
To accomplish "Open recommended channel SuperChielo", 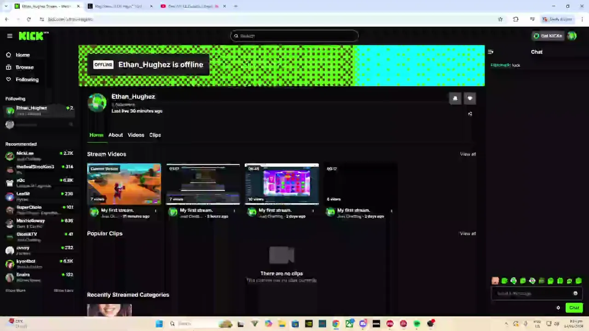I will coord(39,210).
